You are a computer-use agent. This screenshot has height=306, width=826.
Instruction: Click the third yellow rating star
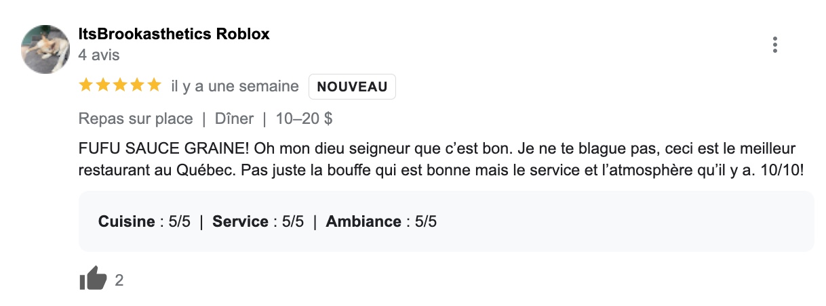tap(120, 85)
